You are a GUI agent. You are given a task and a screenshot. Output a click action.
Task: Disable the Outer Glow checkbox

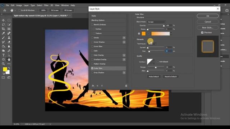(x=92, y=68)
